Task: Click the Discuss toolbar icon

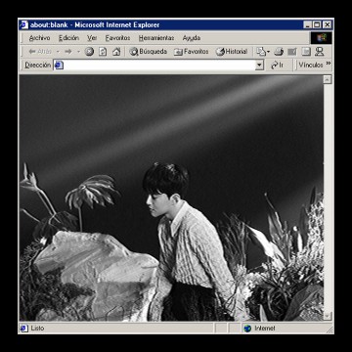Action: click(306, 52)
